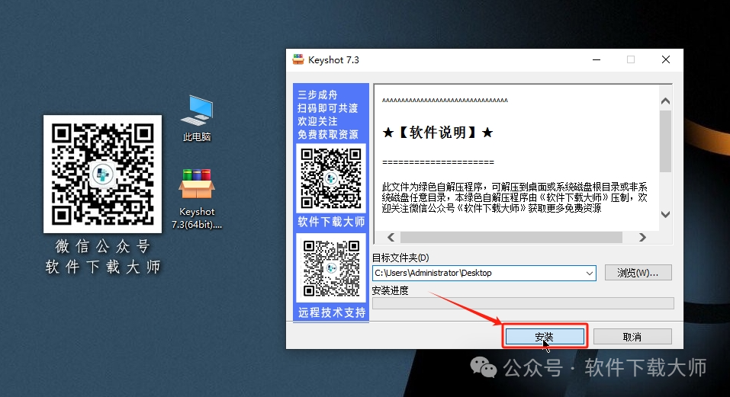Click the horizontal scrollbar left arrow

point(391,238)
